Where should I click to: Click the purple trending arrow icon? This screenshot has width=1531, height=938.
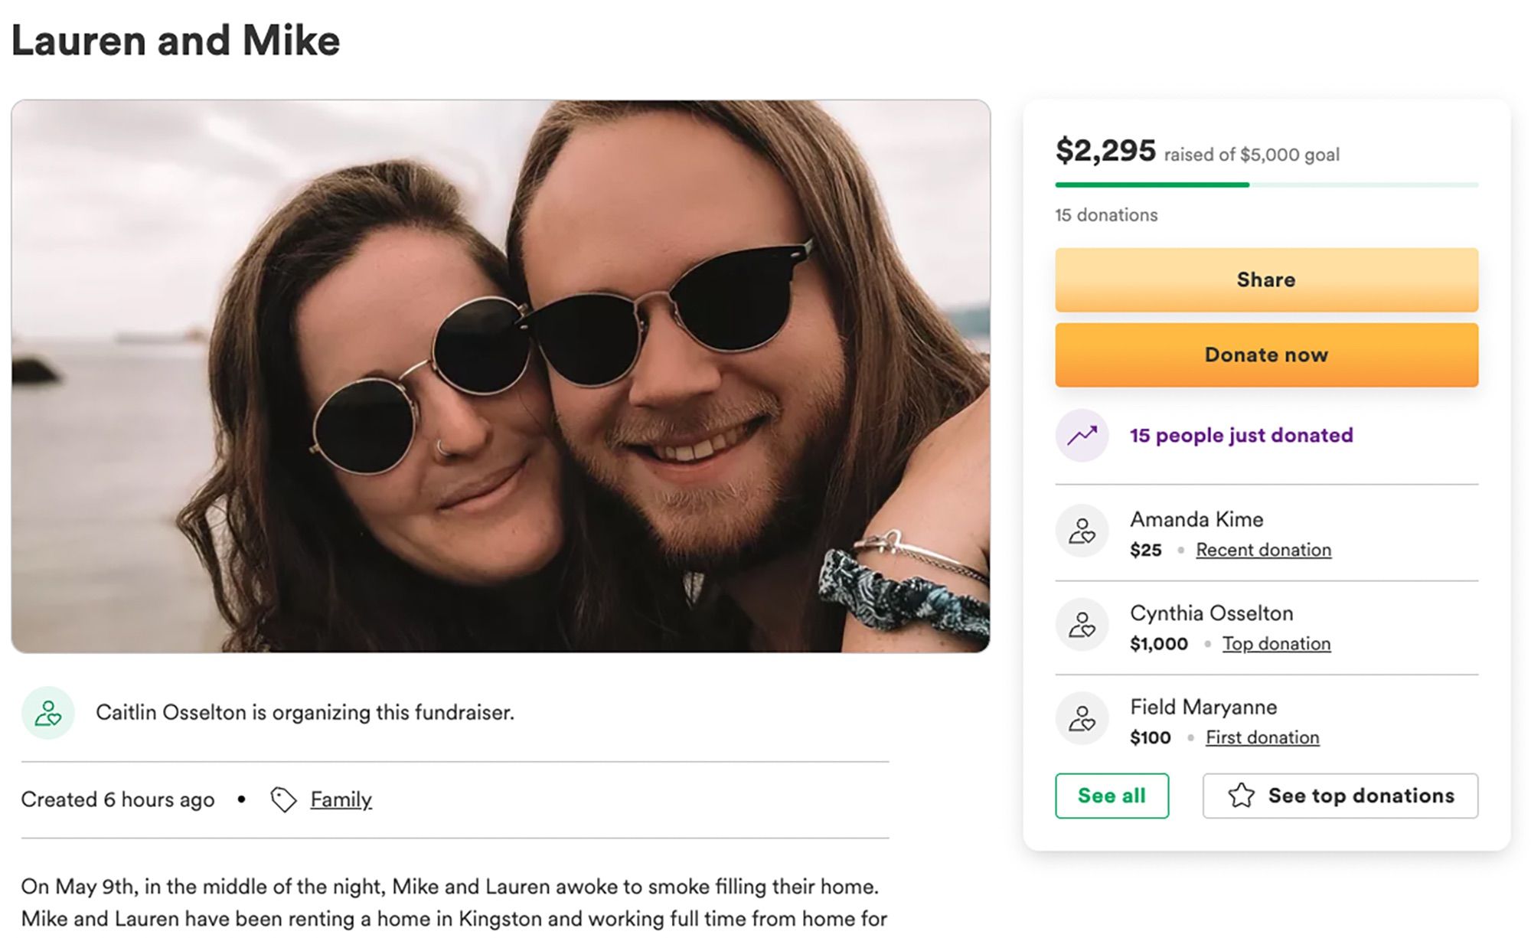click(x=1082, y=436)
